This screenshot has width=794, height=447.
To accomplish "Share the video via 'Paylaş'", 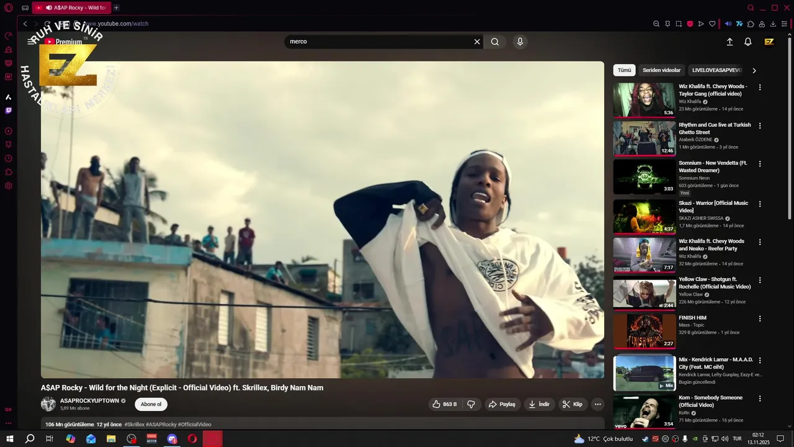I will pyautogui.click(x=502, y=404).
